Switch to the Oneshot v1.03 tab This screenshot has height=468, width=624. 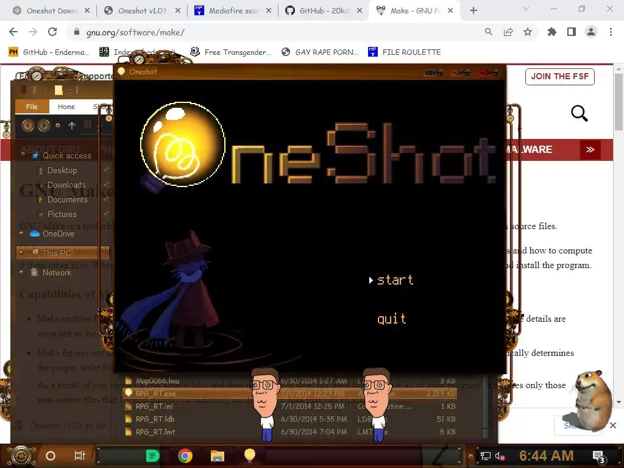[x=141, y=11]
